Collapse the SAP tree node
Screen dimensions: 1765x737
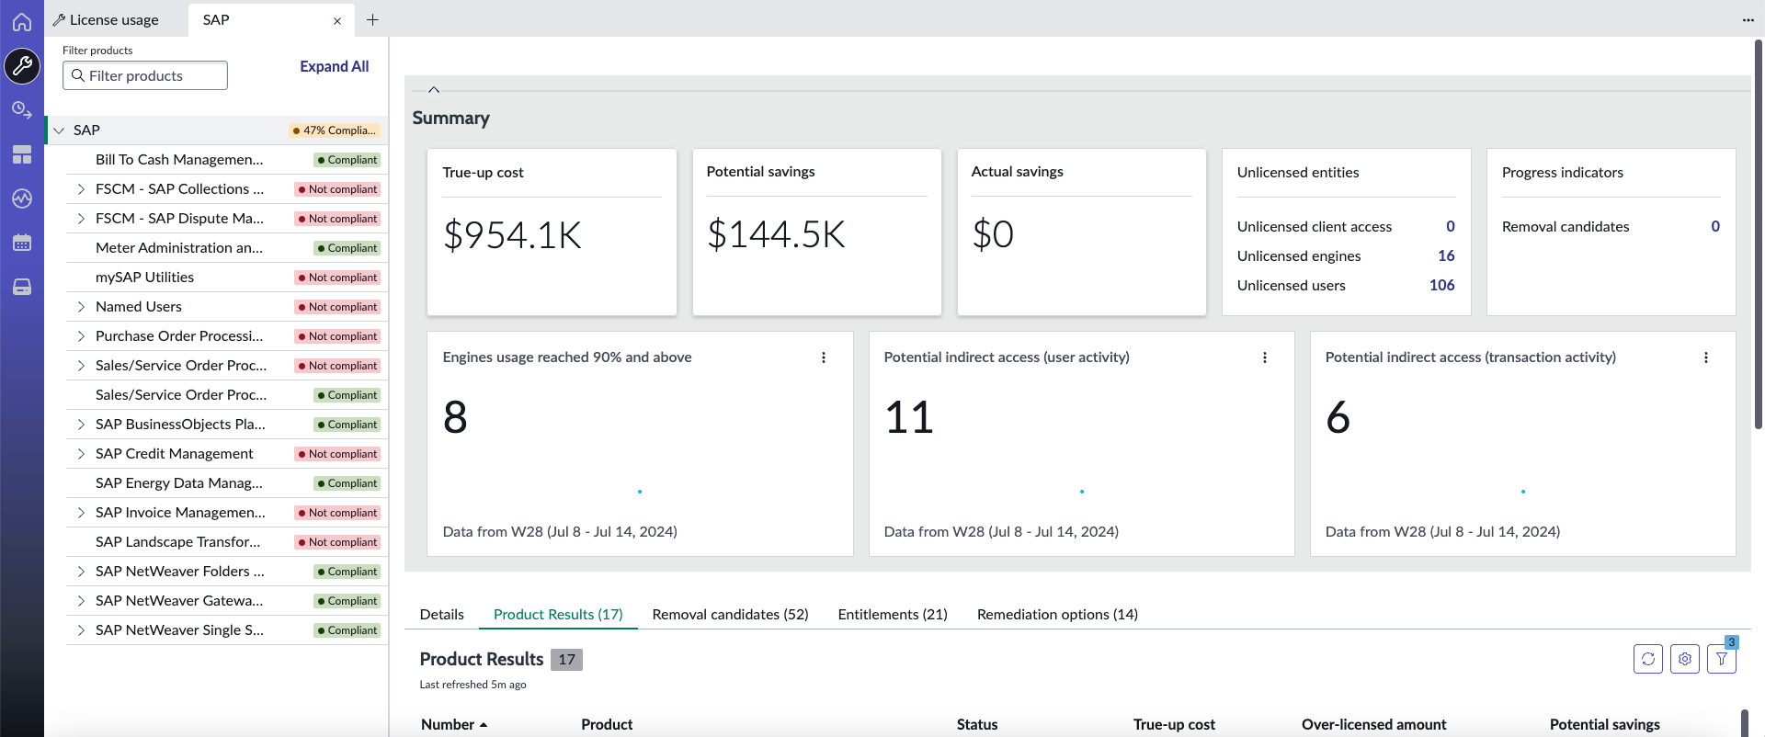pyautogui.click(x=59, y=130)
